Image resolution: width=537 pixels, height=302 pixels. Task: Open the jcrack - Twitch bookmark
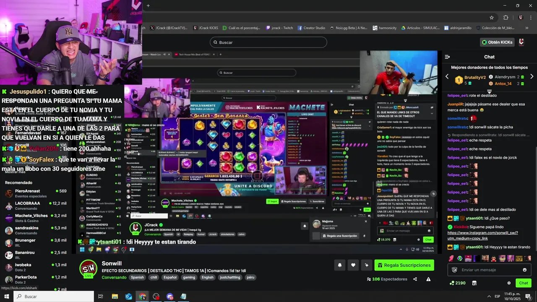(279, 28)
